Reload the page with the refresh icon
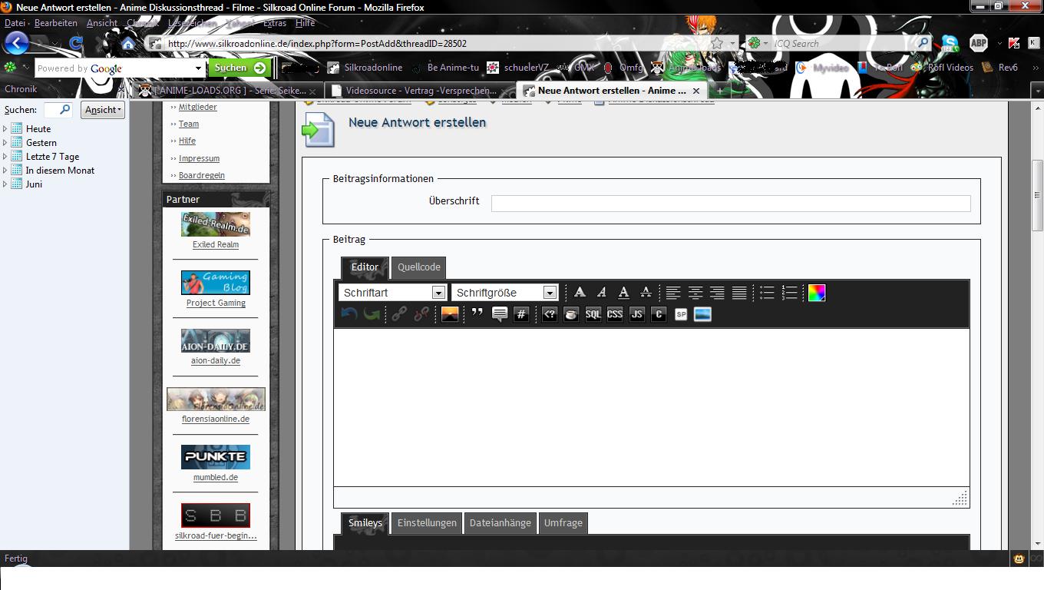 [x=76, y=44]
